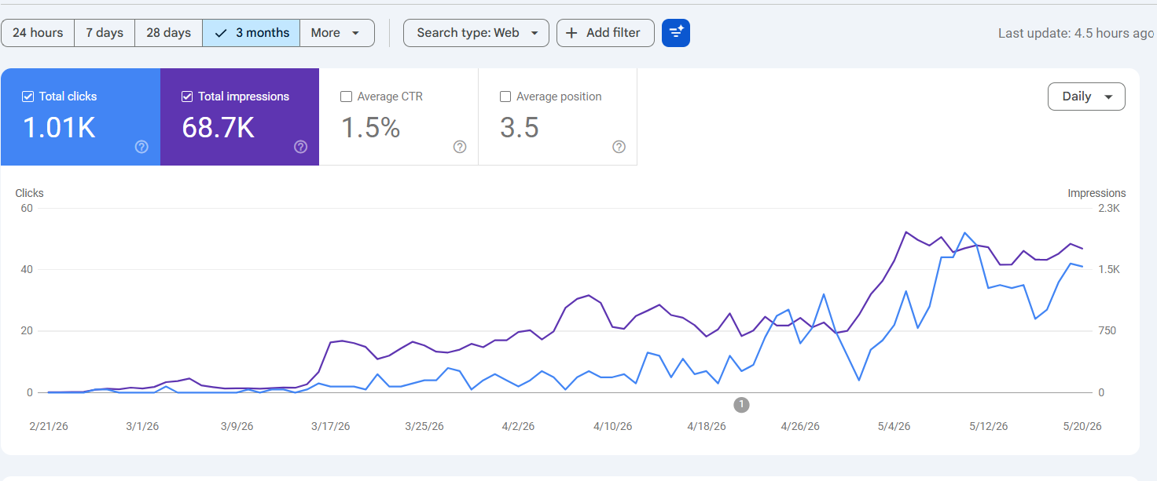Expand the More date range dropdown
The height and width of the screenshot is (481, 1157).
[336, 33]
